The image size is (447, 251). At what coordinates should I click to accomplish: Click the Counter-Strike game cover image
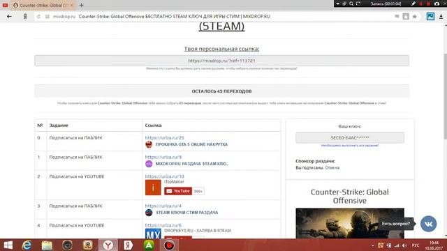point(350,223)
